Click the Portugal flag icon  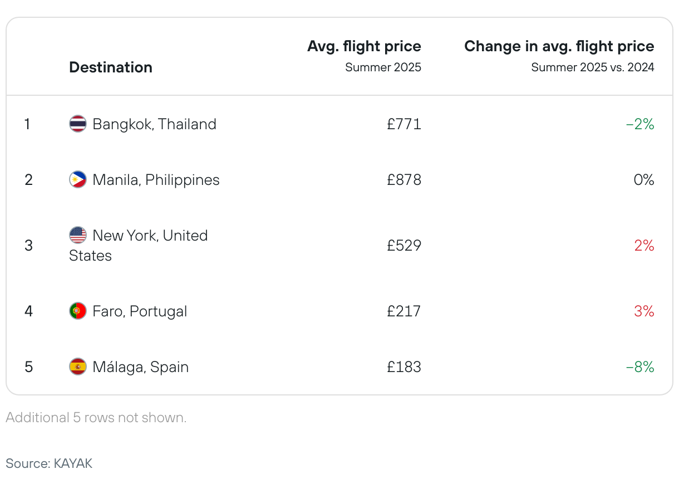[78, 311]
